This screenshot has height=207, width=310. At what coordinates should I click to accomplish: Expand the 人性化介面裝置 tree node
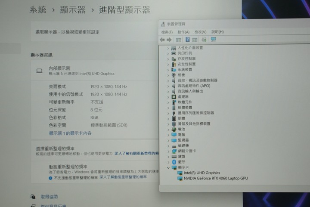coord(168,48)
